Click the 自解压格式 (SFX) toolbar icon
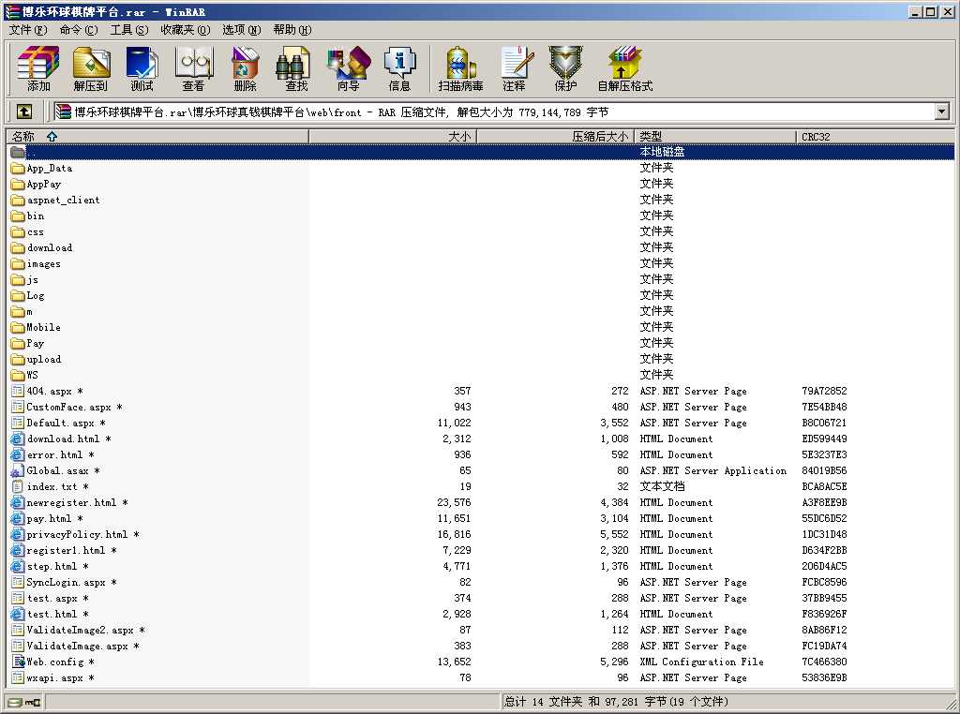Viewport: 960px width, 714px height. point(625,68)
